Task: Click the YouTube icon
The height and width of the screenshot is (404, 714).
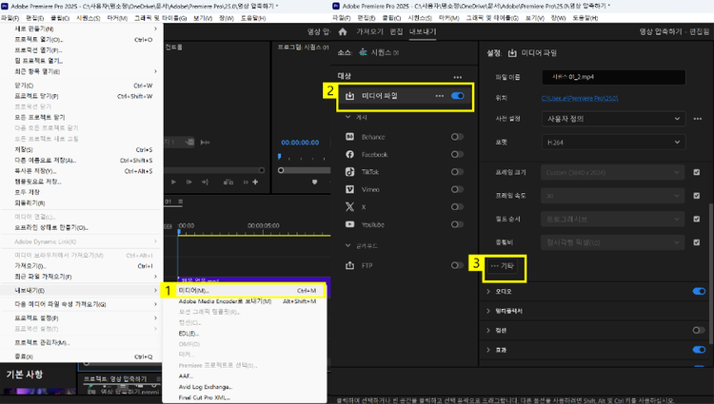Action: click(349, 224)
